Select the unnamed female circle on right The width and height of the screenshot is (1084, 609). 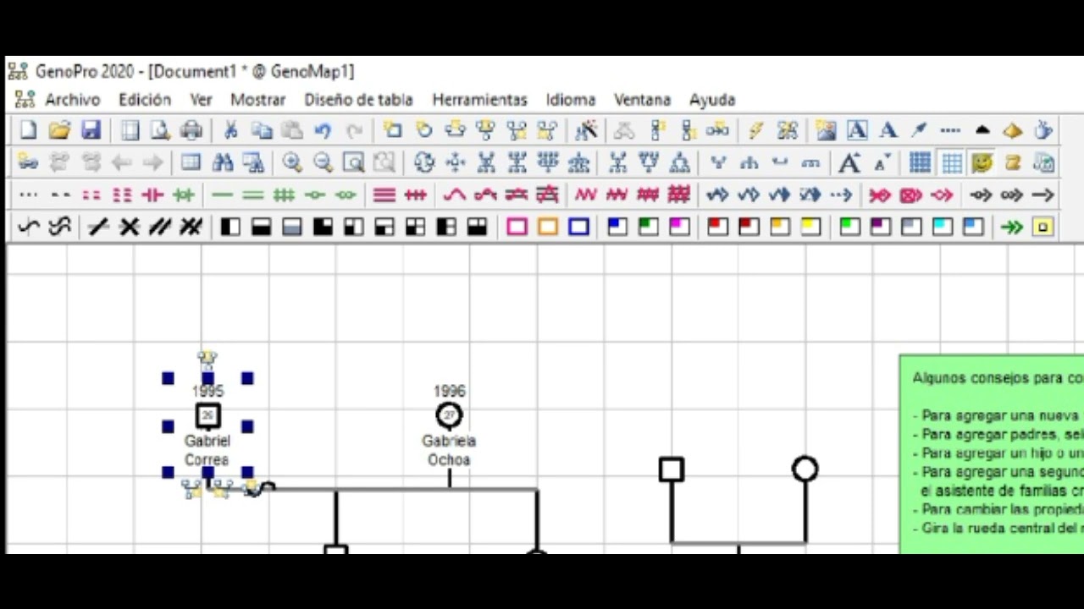click(x=805, y=469)
